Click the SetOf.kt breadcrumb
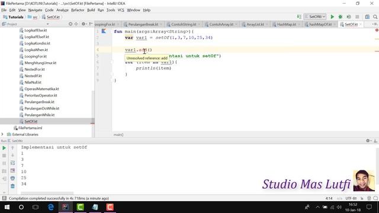Image resolution: width=379 pixels, height=213 pixels. click(x=51, y=17)
